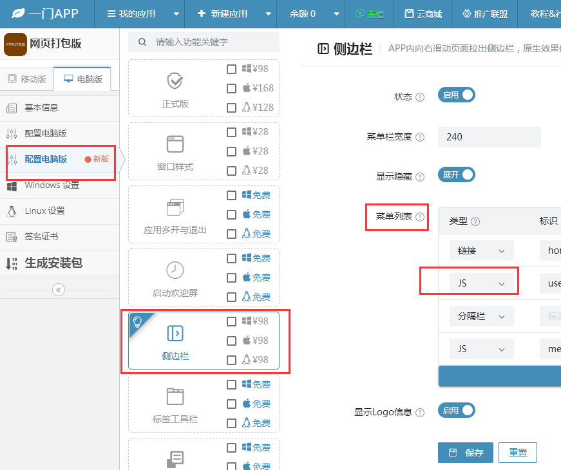Expand the 我的应用 dropdown arrow

[x=176, y=14]
